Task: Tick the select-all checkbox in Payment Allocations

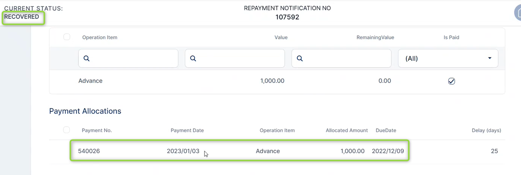Action: coord(66,130)
